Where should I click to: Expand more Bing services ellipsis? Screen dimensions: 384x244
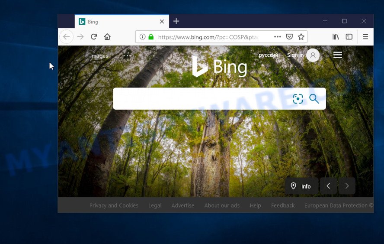pyautogui.click(x=127, y=56)
